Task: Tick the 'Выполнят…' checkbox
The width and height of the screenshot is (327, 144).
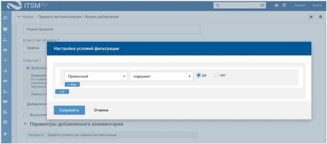Action: pyautogui.click(x=25, y=115)
